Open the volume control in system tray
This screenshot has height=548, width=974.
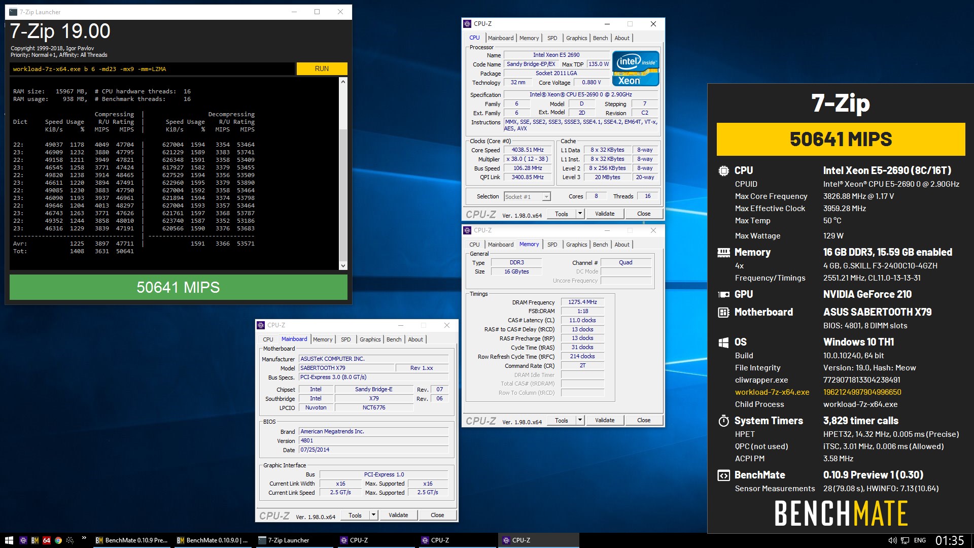[x=893, y=540]
